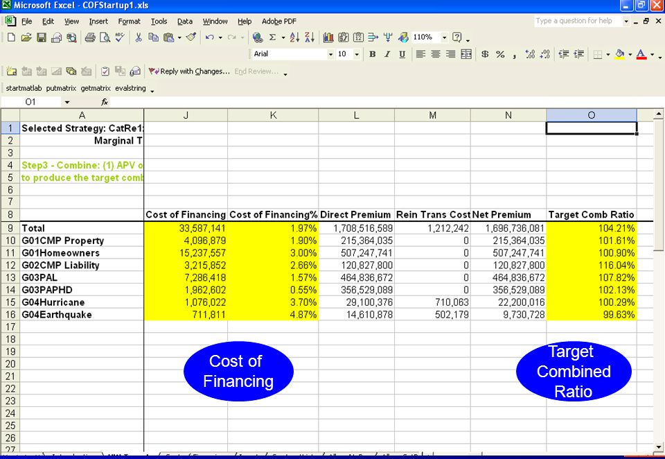The width and height of the screenshot is (665, 459).
Task: Click the AutoSum sigma icon
Action: tap(272, 37)
